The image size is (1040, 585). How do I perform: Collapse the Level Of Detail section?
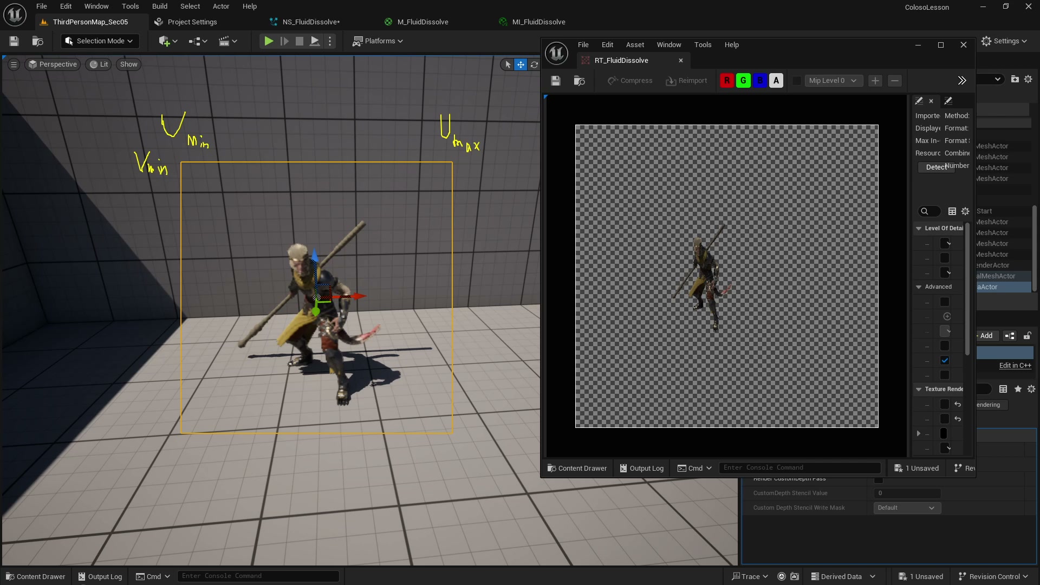pos(919,229)
